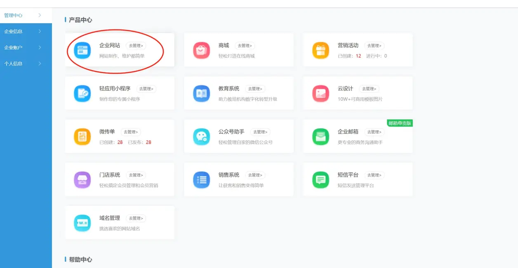518x268 pixels.
Task: Expand the chevron beside 企业信息
Action: [x=40, y=31]
